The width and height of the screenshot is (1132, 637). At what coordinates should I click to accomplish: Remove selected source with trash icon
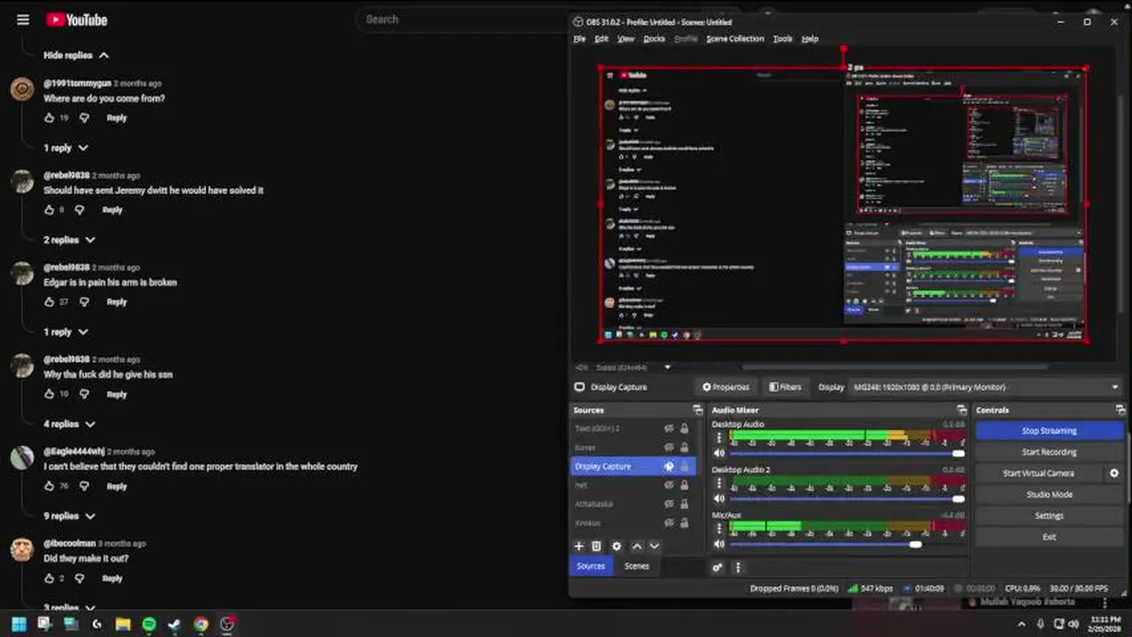[596, 547]
